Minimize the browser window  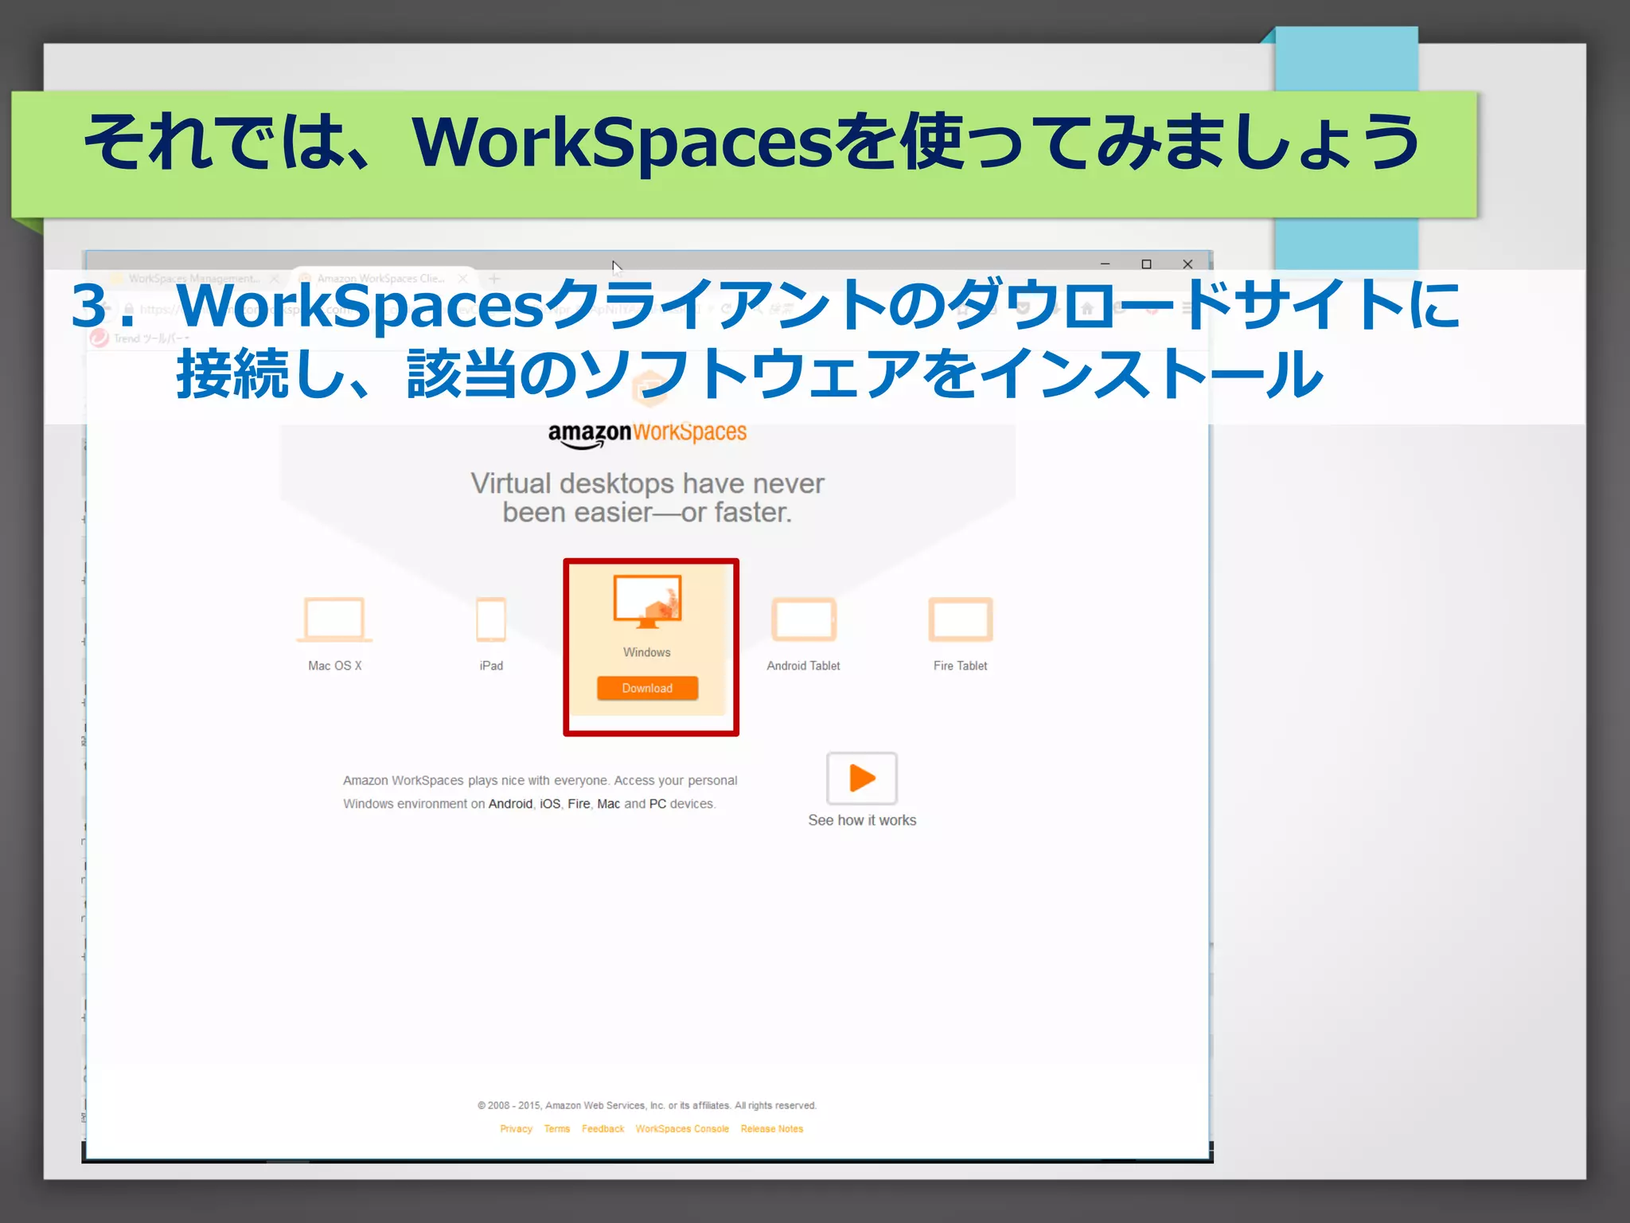(1105, 264)
